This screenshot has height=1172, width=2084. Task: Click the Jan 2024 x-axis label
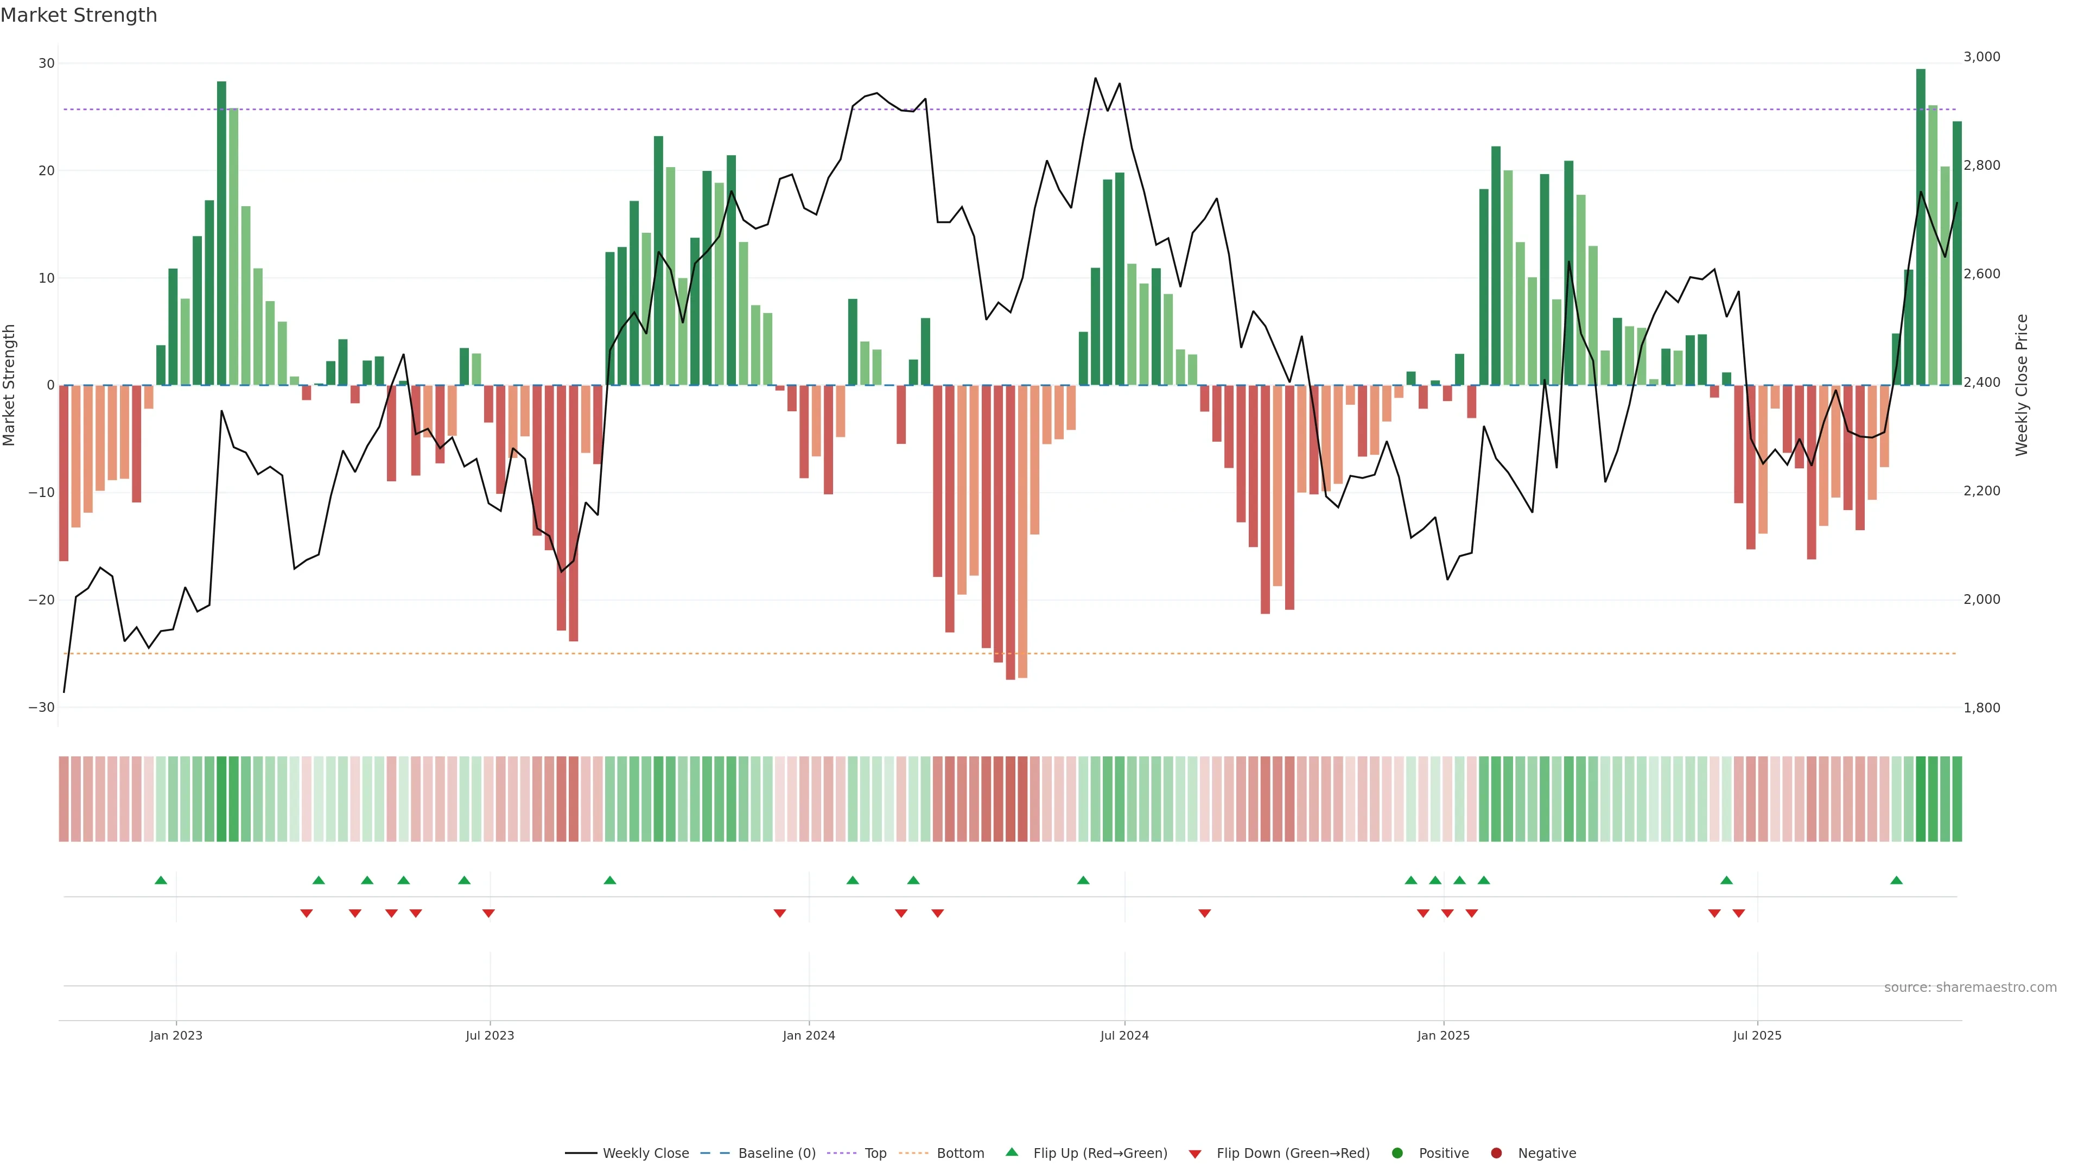(x=808, y=1035)
